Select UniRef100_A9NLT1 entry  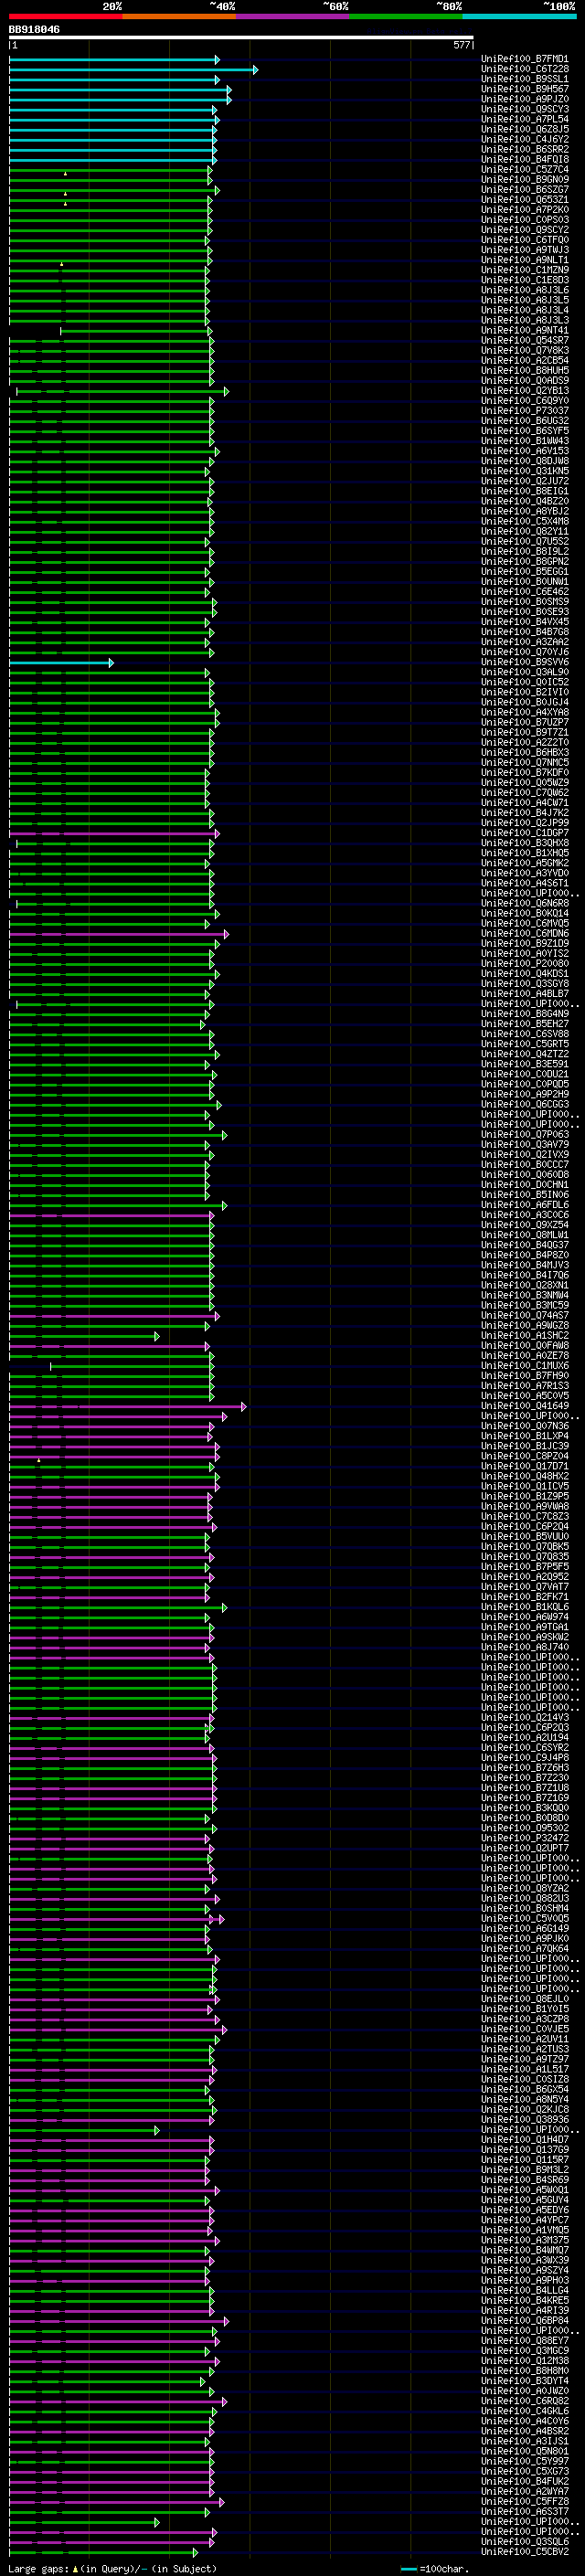click(525, 260)
